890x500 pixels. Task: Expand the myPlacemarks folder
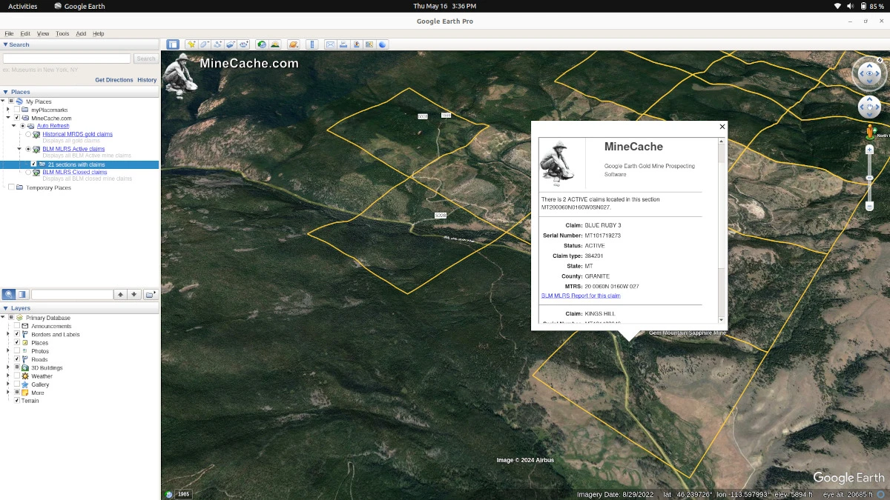pos(8,110)
